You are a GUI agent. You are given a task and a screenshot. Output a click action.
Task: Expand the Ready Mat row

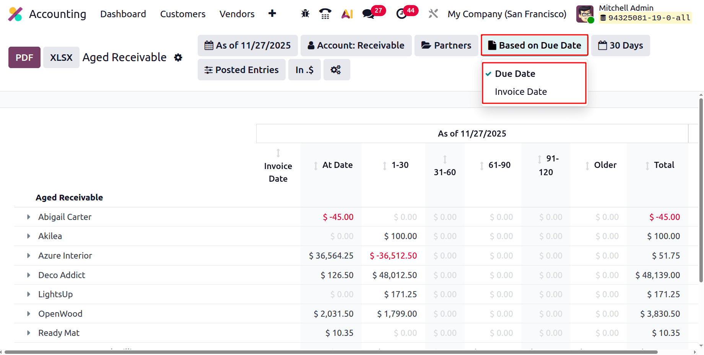(x=29, y=333)
